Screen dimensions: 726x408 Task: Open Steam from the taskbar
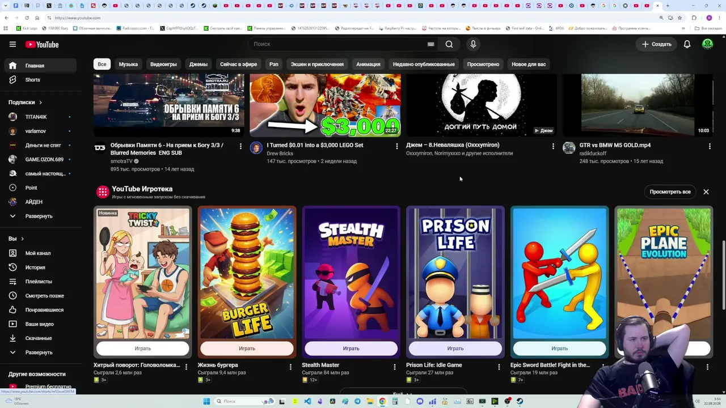pyautogui.click(x=520, y=401)
